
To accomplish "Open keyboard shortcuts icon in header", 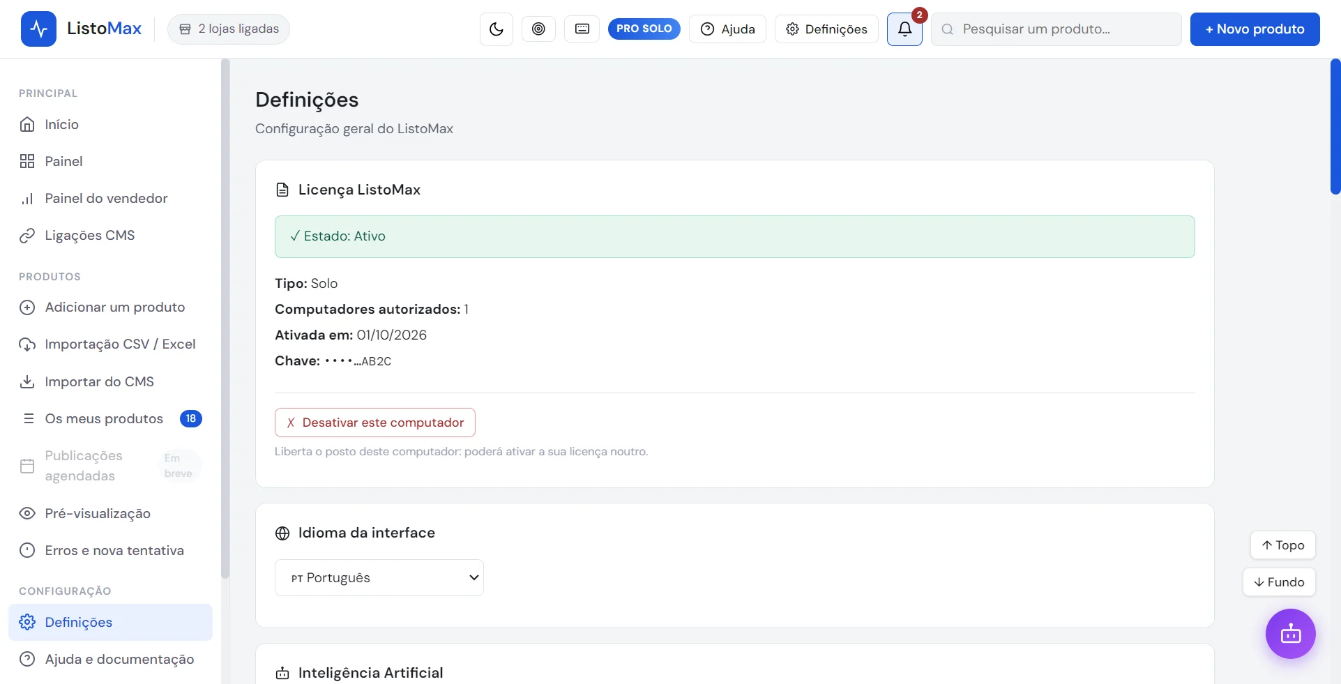I will click(x=582, y=29).
